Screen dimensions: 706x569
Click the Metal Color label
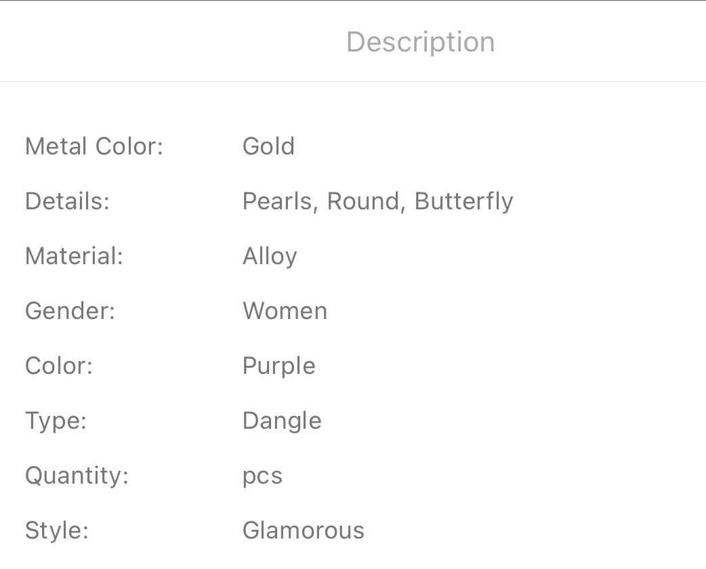click(94, 146)
